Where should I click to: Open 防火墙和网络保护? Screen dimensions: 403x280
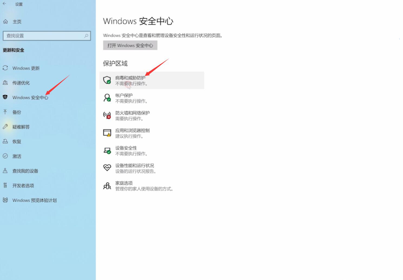point(152,116)
